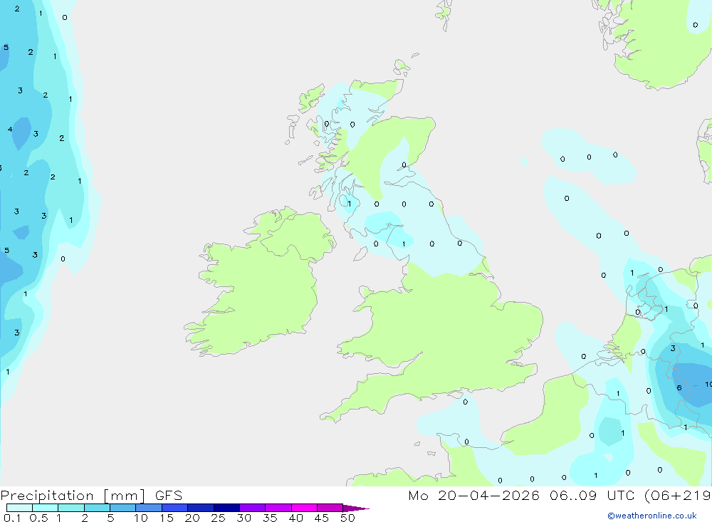Click the legend swatch between 2 and 5
712x522 pixels.
click(97, 508)
